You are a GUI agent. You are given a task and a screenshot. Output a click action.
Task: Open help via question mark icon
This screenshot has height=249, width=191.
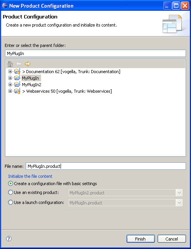pyautogui.click(x=9, y=239)
